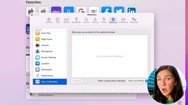Viewport: 188px width, 105px height.
Task: Open the Search preferences tab
Action: tap(86, 20)
